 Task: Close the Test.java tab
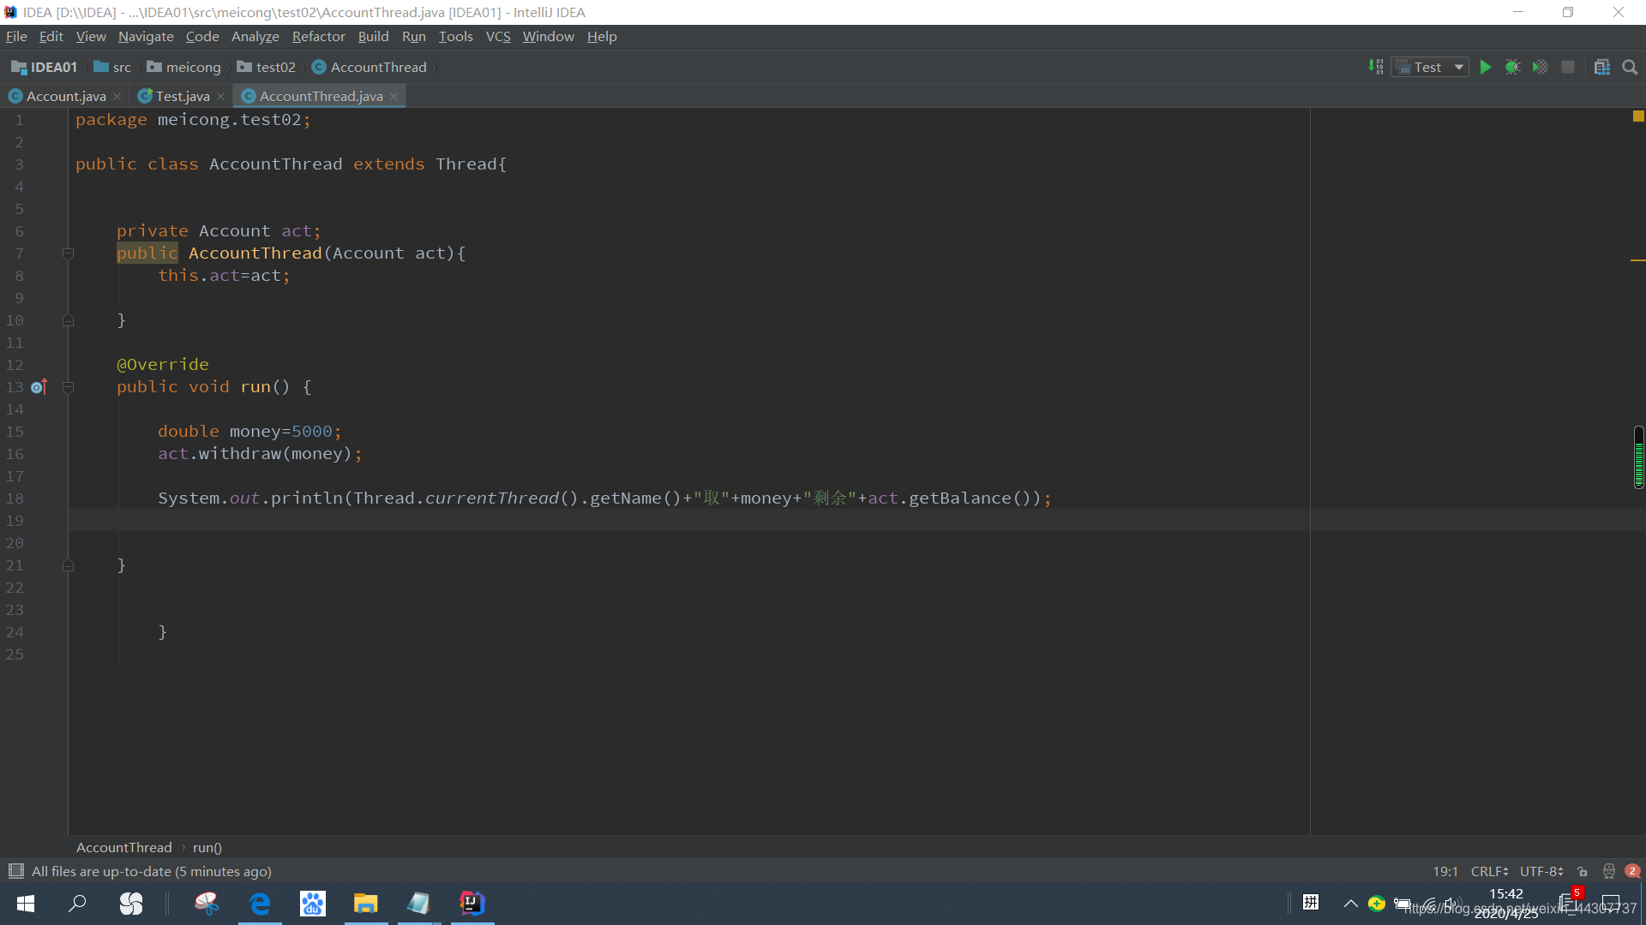click(x=220, y=96)
